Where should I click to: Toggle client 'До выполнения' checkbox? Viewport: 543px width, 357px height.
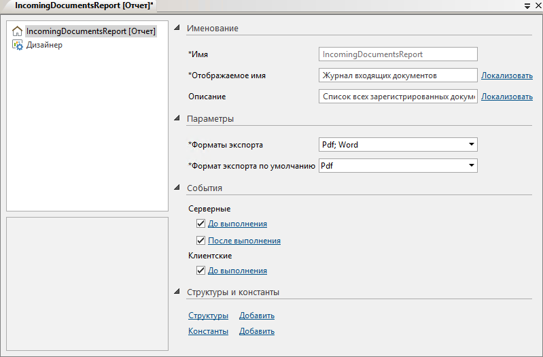click(x=200, y=271)
